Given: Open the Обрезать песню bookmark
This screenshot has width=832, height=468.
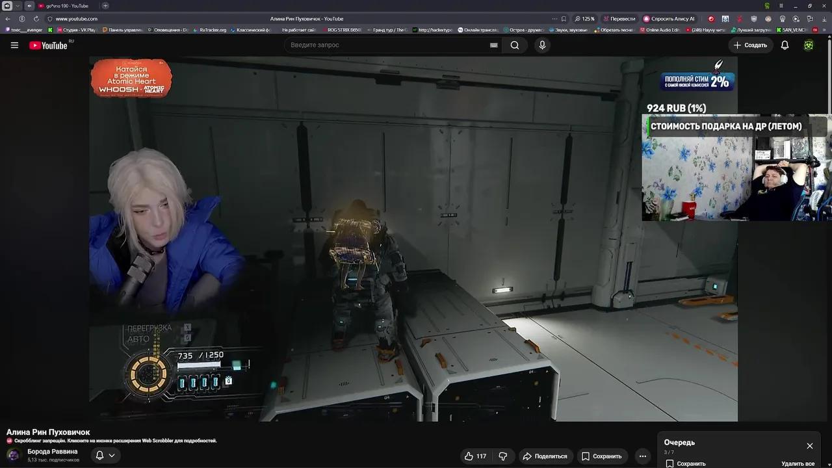Looking at the screenshot, I should pos(614,30).
